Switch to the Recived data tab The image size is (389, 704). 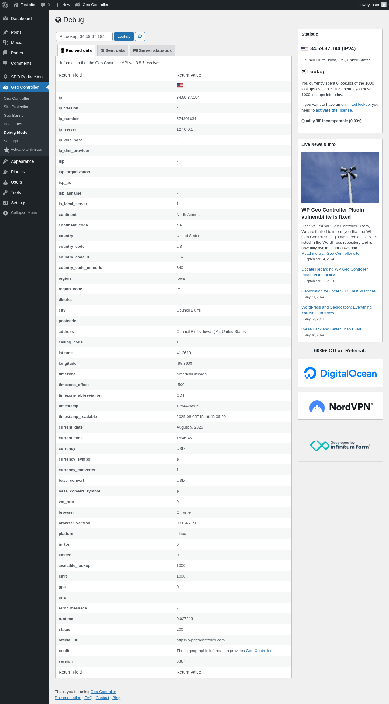[76, 50]
